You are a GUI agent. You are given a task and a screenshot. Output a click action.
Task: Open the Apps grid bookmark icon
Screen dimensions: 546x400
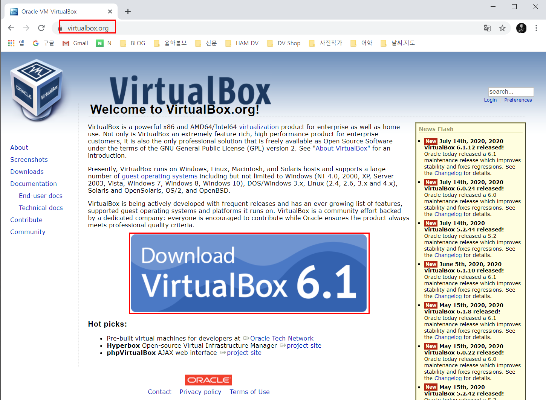(11, 43)
